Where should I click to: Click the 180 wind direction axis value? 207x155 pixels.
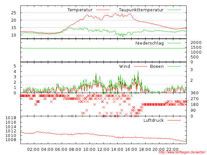(195, 105)
